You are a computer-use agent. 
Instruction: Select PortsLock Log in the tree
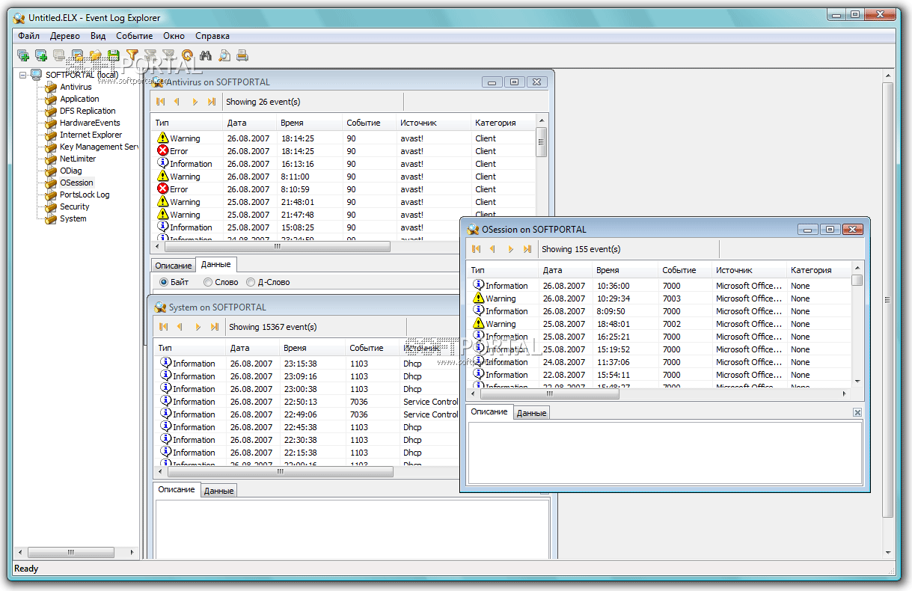click(x=85, y=195)
